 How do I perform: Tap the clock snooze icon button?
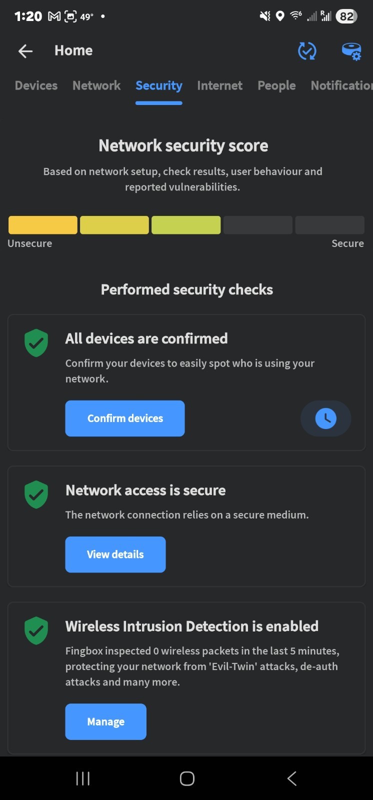click(325, 418)
